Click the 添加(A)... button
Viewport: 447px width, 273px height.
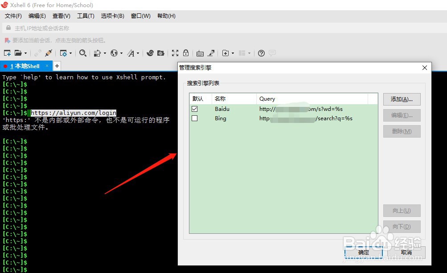402,99
